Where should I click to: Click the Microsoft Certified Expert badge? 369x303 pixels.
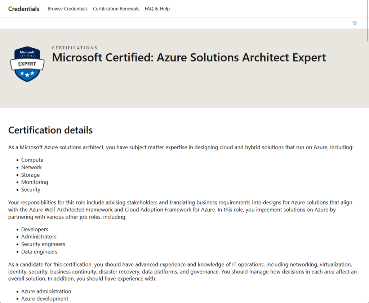[27, 64]
